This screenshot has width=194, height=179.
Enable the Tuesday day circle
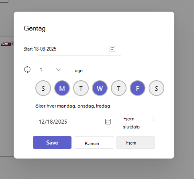point(81,88)
